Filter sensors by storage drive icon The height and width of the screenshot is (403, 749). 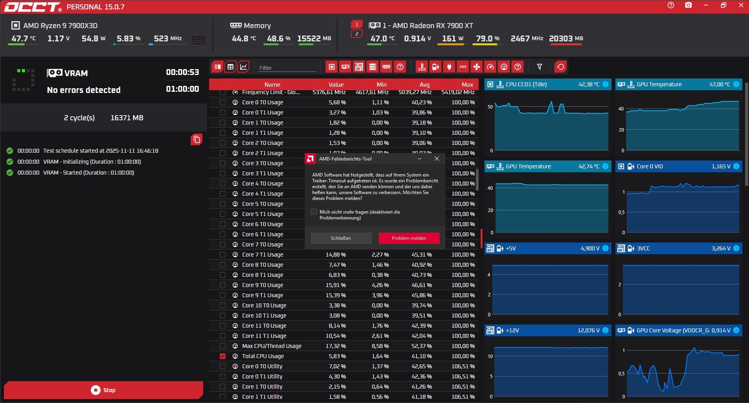point(373,67)
